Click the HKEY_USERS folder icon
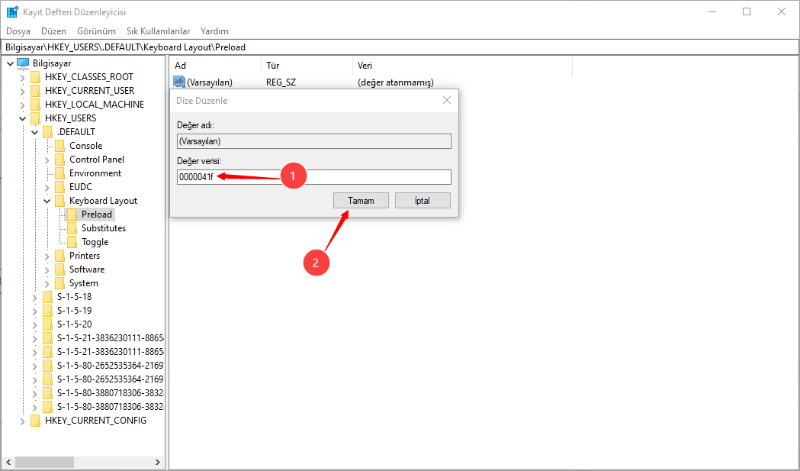 (x=35, y=118)
